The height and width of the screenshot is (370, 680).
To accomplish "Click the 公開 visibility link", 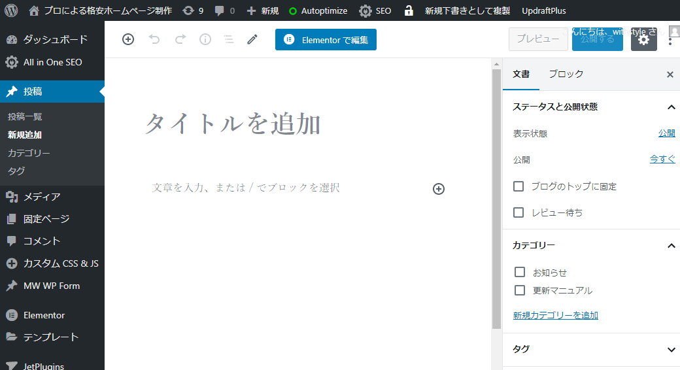I will [x=666, y=133].
